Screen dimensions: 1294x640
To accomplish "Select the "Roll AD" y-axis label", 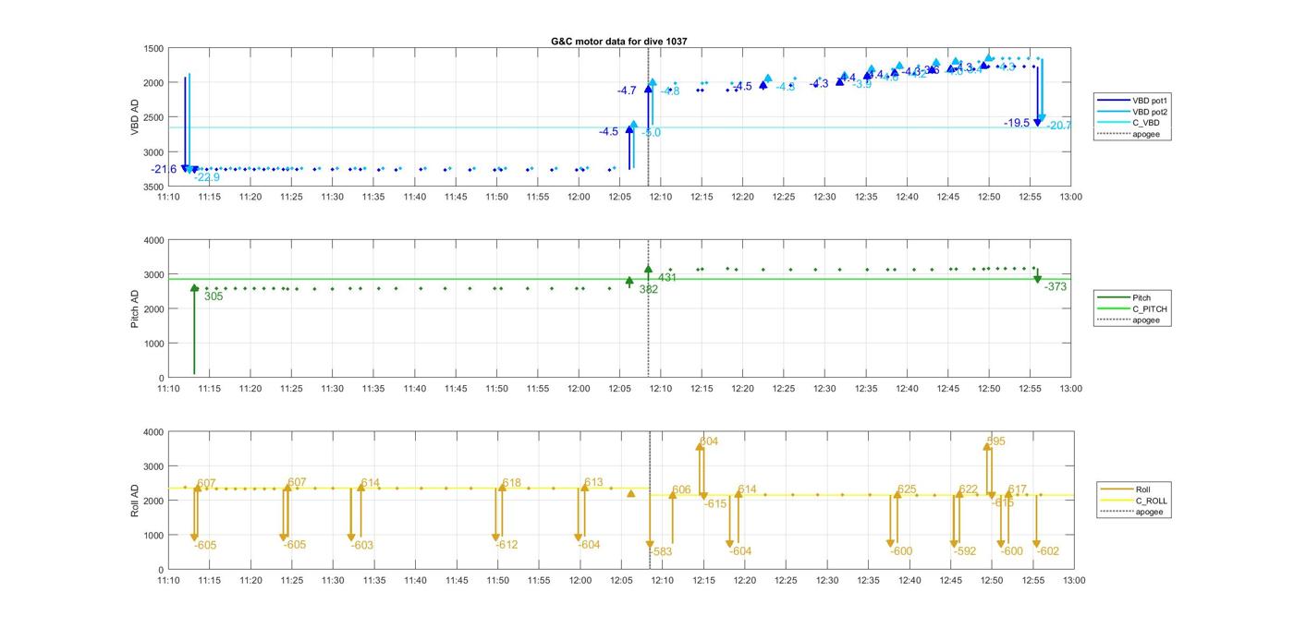I will pos(135,501).
